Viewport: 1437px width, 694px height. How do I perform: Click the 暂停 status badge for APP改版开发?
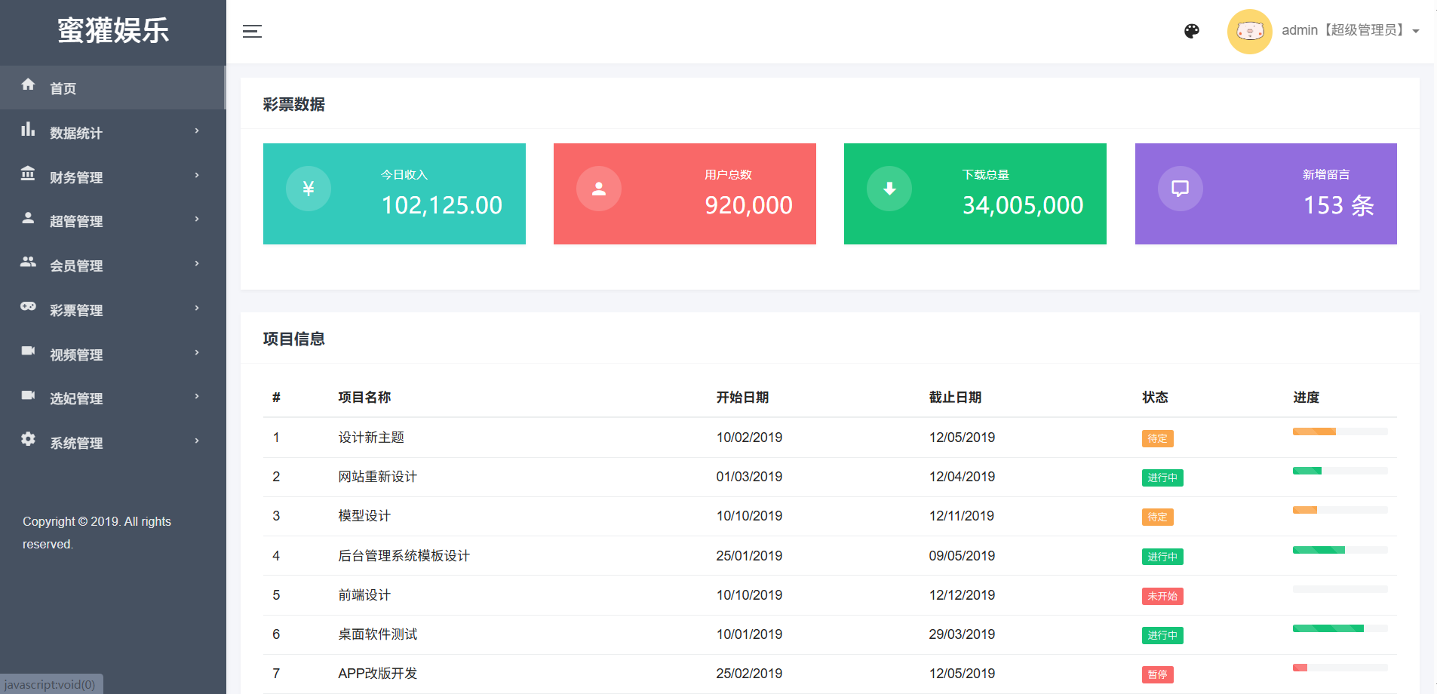point(1157,674)
